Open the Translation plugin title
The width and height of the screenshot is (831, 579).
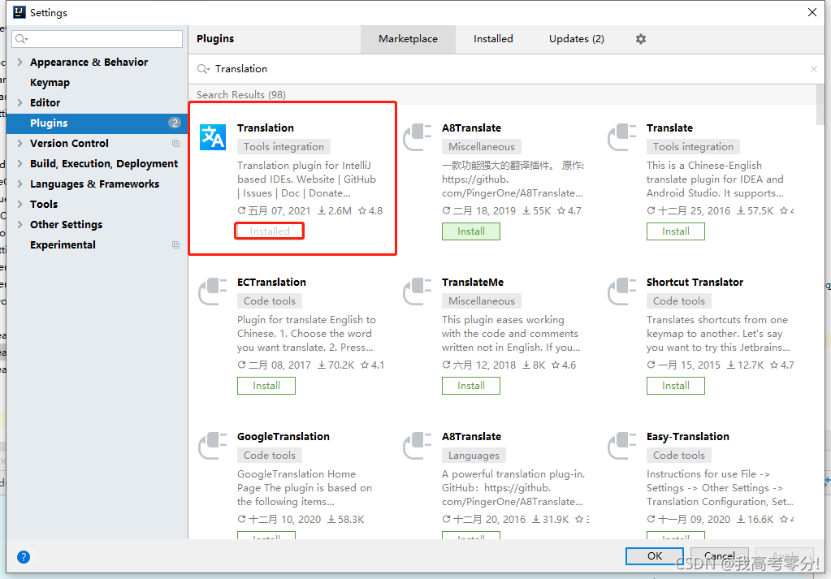point(265,127)
